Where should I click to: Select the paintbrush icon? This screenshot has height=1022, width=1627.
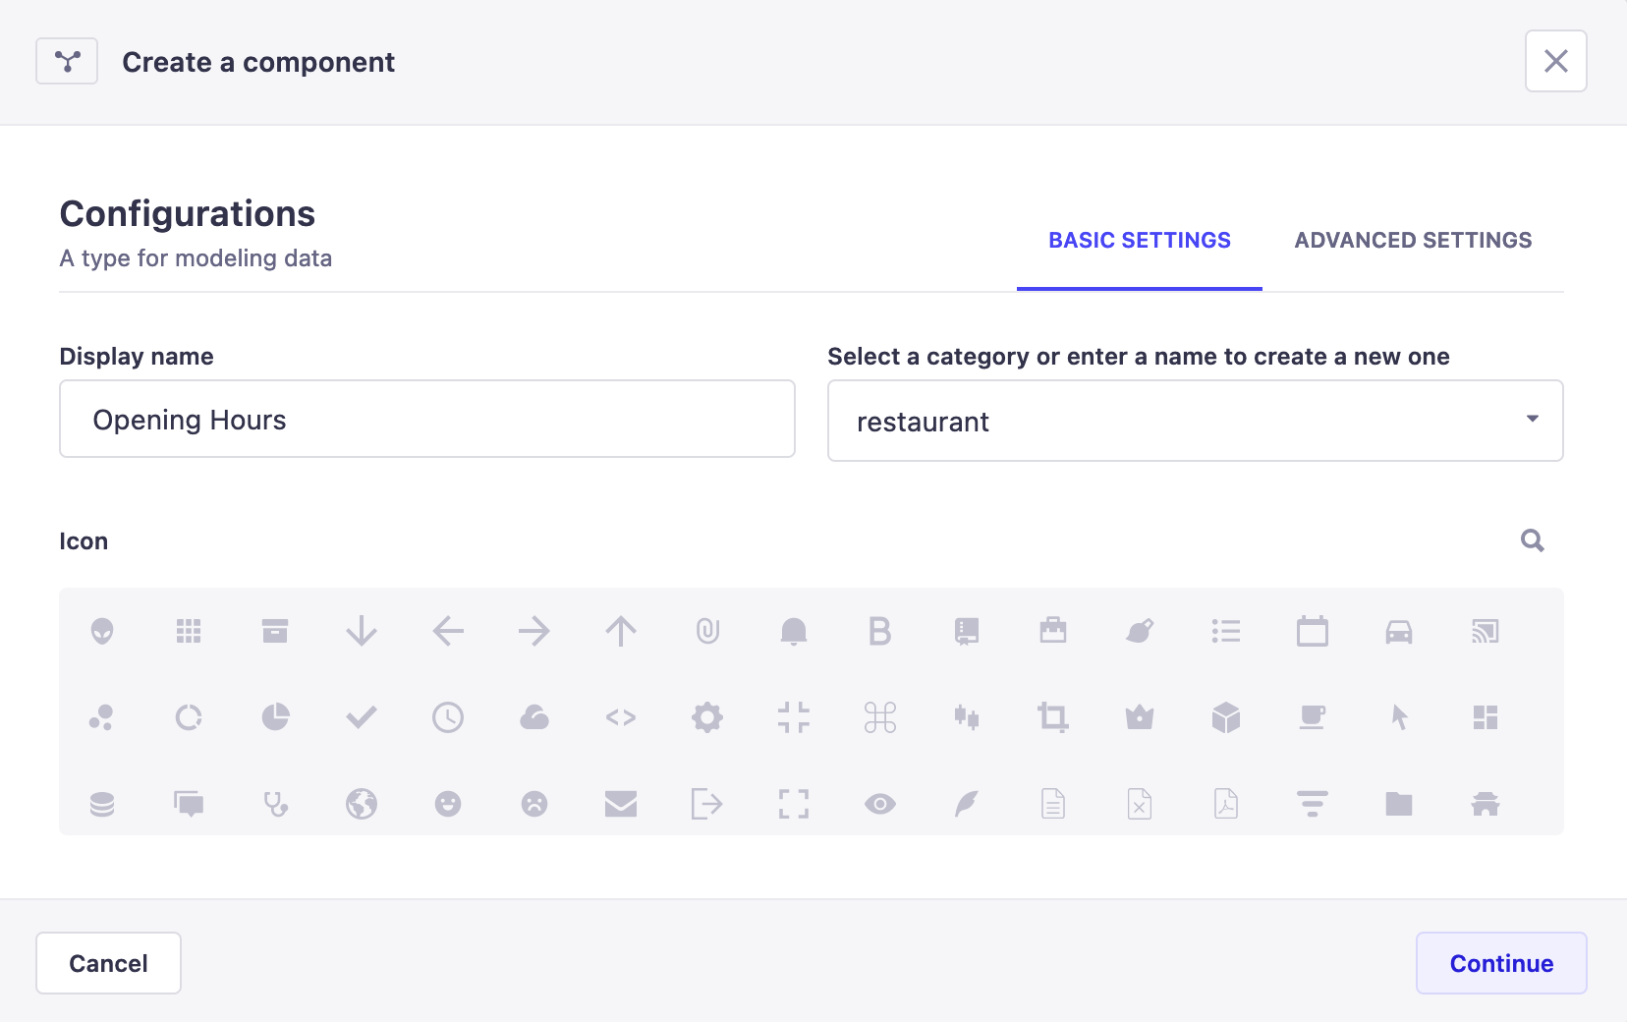[1140, 631]
